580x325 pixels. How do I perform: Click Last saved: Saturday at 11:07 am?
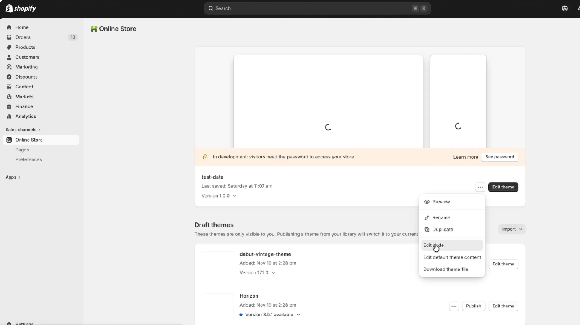click(x=237, y=186)
